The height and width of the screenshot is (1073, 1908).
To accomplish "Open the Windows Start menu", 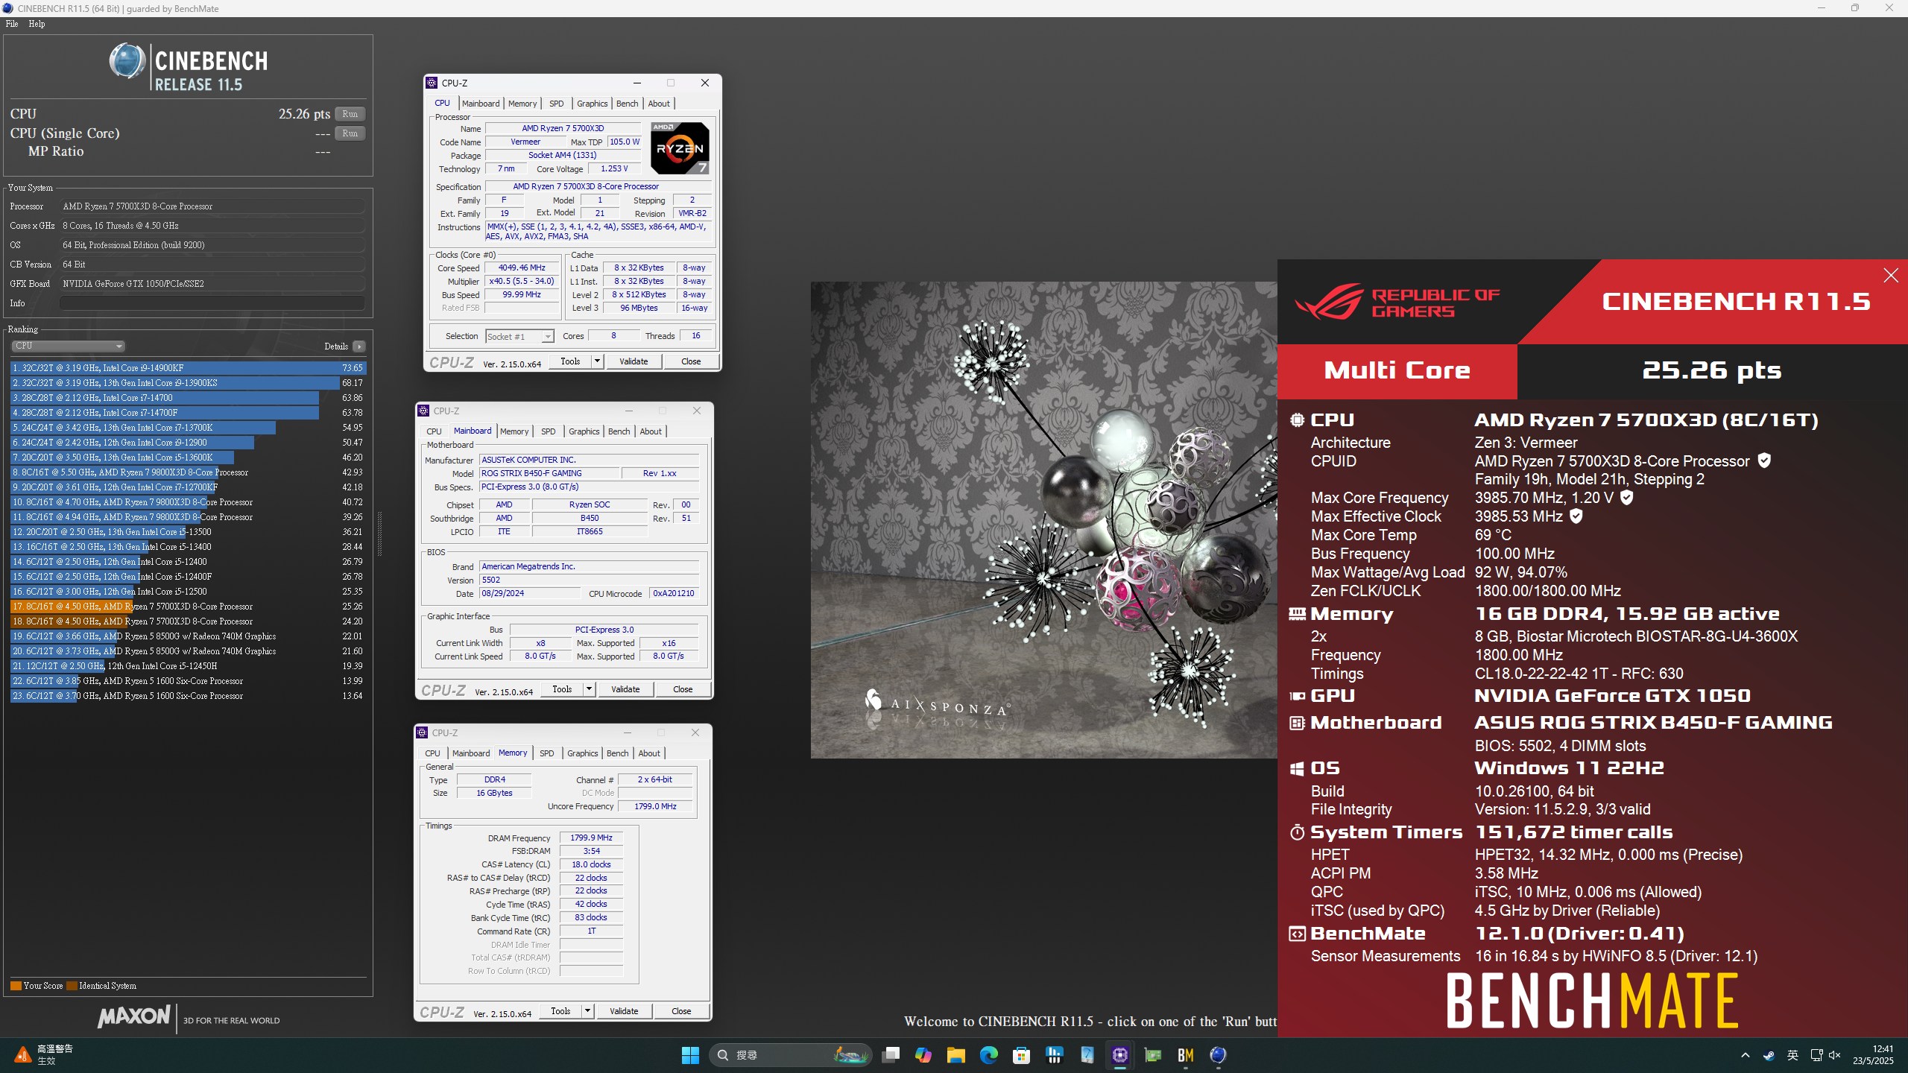I will 690,1055.
